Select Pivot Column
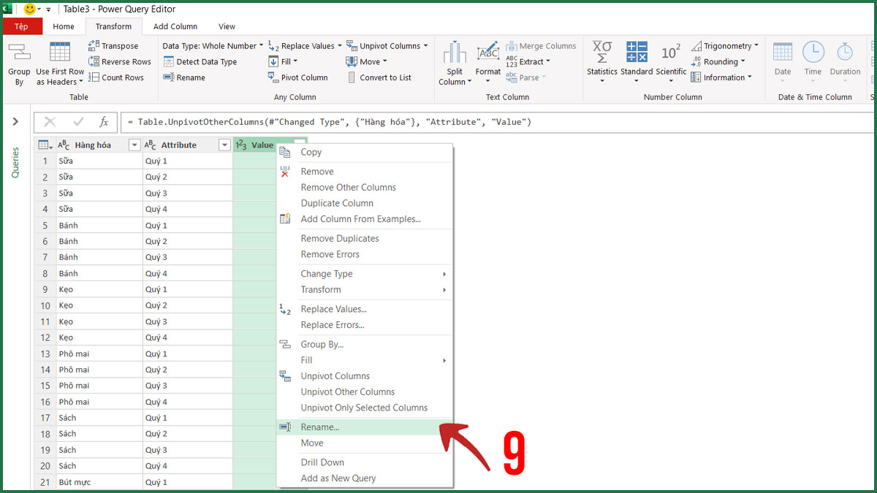Image resolution: width=877 pixels, height=493 pixels. point(303,77)
